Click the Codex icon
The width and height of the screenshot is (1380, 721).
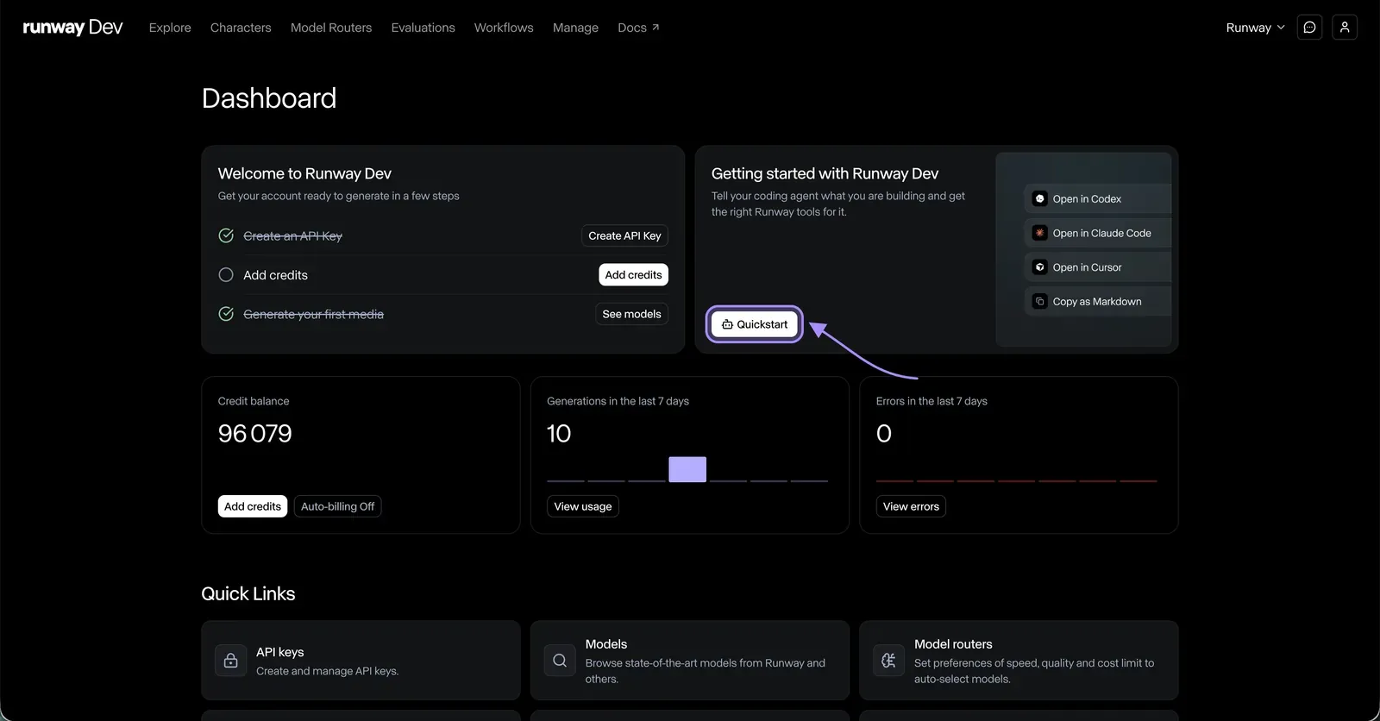click(x=1040, y=199)
